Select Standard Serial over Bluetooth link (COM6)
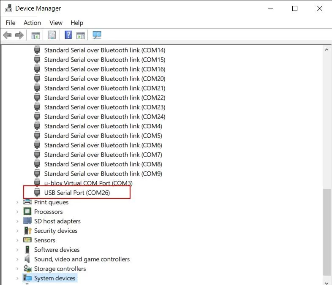The height and width of the screenshot is (285, 332). (103, 145)
